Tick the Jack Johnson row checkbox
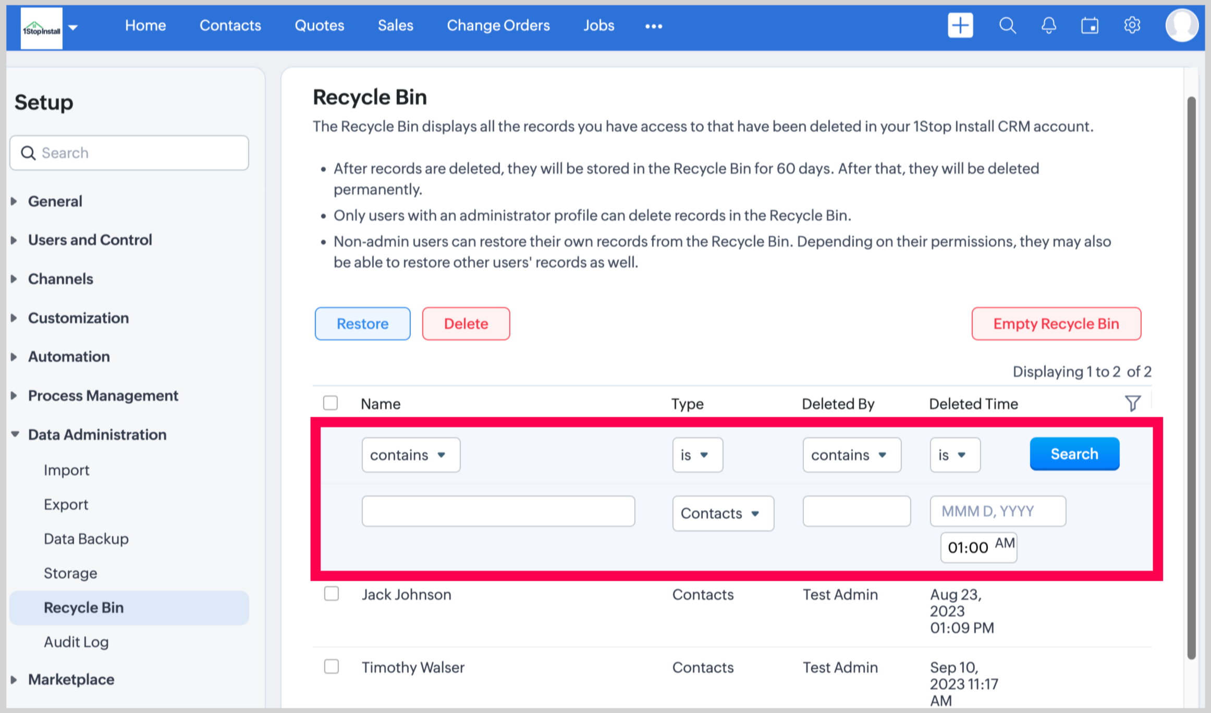1211x713 pixels. (x=332, y=594)
